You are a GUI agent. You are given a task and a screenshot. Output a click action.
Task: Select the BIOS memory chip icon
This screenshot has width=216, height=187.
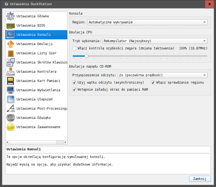pos(11,26)
